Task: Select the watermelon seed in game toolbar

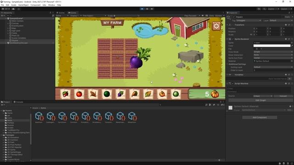Action: coord(107,94)
